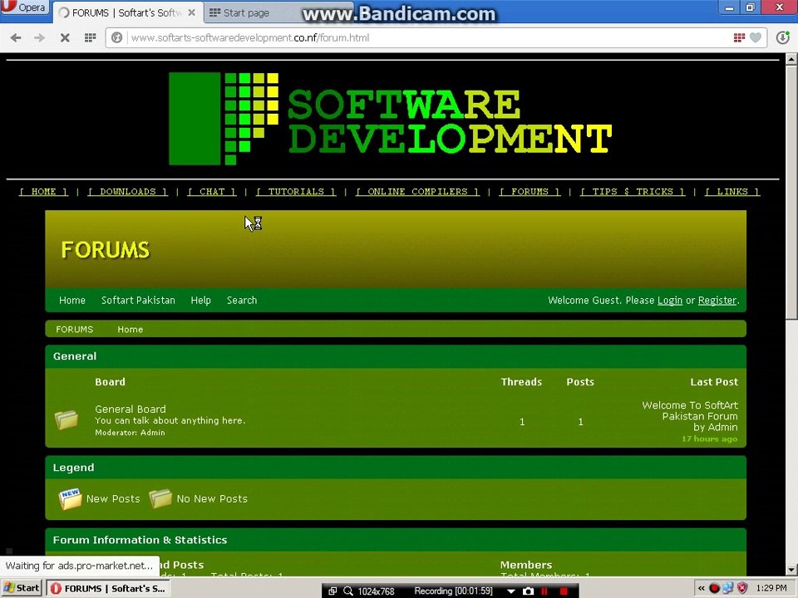Viewport: 798px width, 598px height.
Task: Click the page scrollbar down arrow
Action: pyautogui.click(x=791, y=569)
